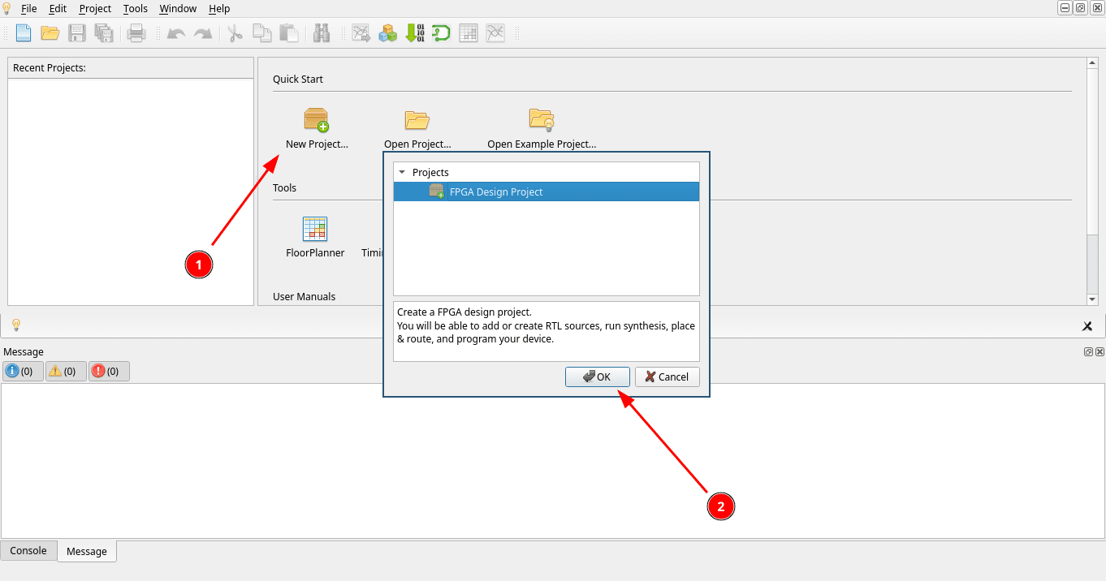Image resolution: width=1106 pixels, height=581 pixels.
Task: Click the Quick Start scrollbar up arrow
Action: point(1092,63)
